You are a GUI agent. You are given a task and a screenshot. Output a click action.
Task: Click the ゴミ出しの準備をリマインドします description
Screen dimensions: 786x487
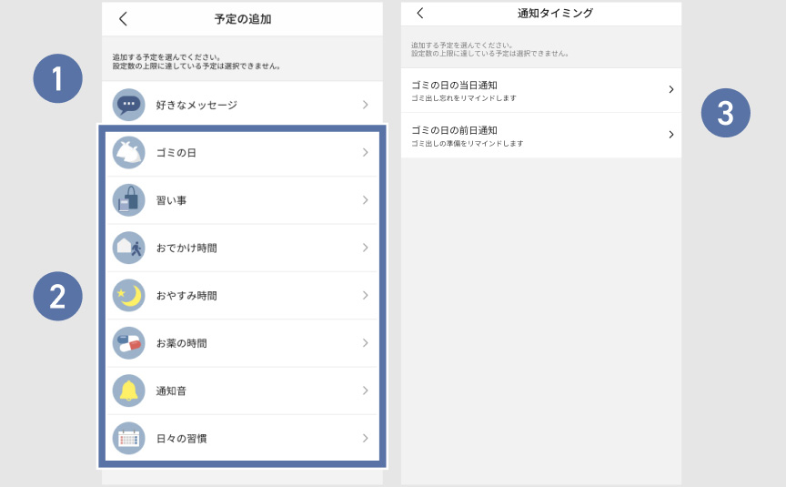(468, 144)
